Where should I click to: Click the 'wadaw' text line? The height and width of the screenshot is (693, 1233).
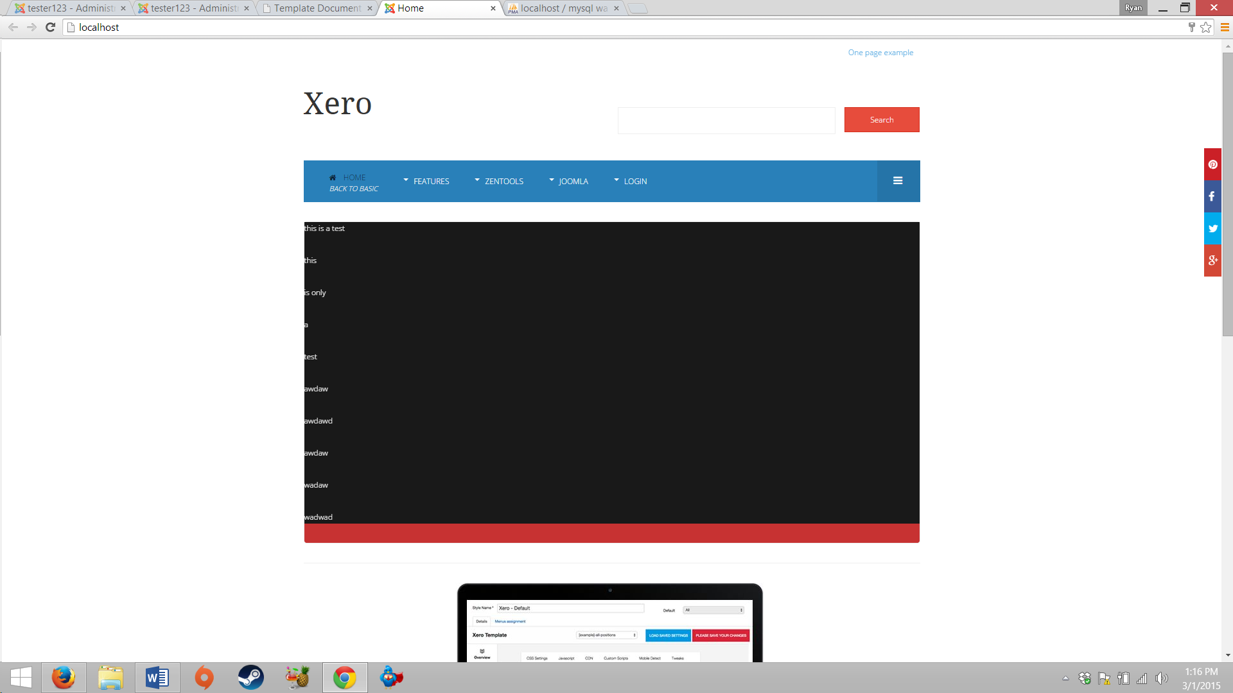(316, 485)
